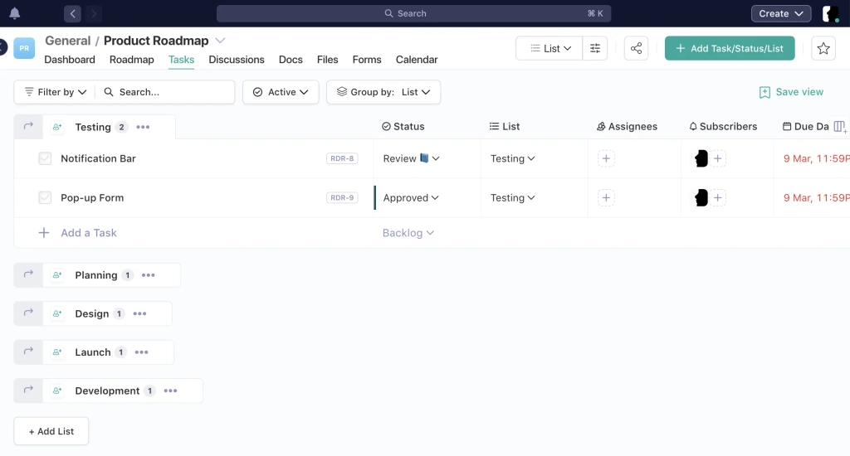
Task: Open the Create dropdown button
Action: 780,13
